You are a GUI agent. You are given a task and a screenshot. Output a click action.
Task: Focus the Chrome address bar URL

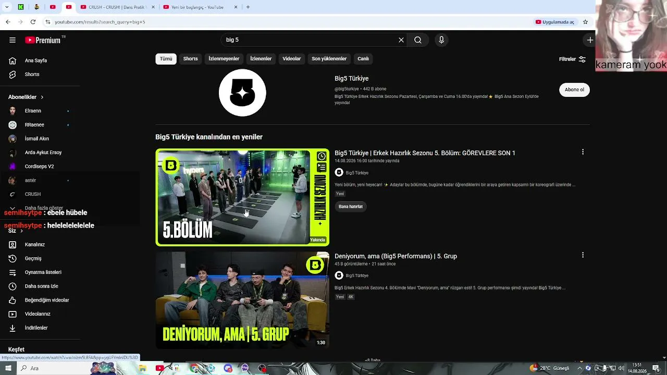point(100,22)
